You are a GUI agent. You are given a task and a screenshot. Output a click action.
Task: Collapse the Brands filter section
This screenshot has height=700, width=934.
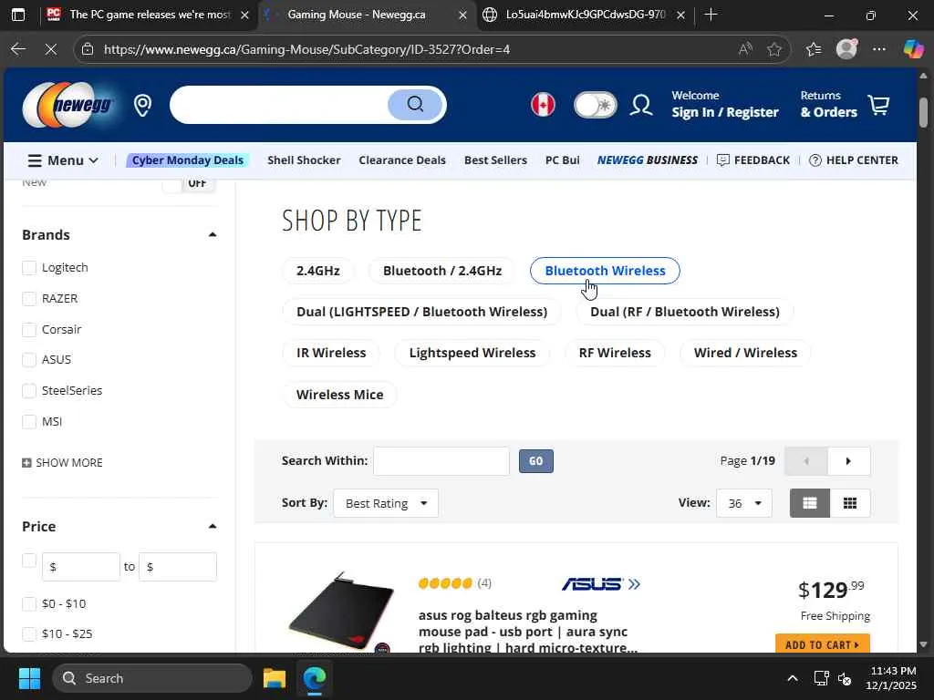click(212, 234)
